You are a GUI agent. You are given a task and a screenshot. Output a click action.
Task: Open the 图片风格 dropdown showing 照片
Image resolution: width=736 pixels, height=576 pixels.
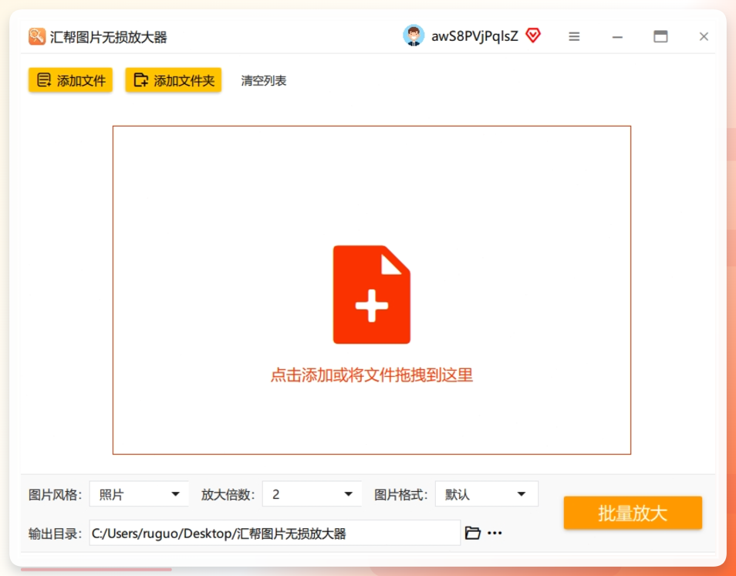pos(139,494)
